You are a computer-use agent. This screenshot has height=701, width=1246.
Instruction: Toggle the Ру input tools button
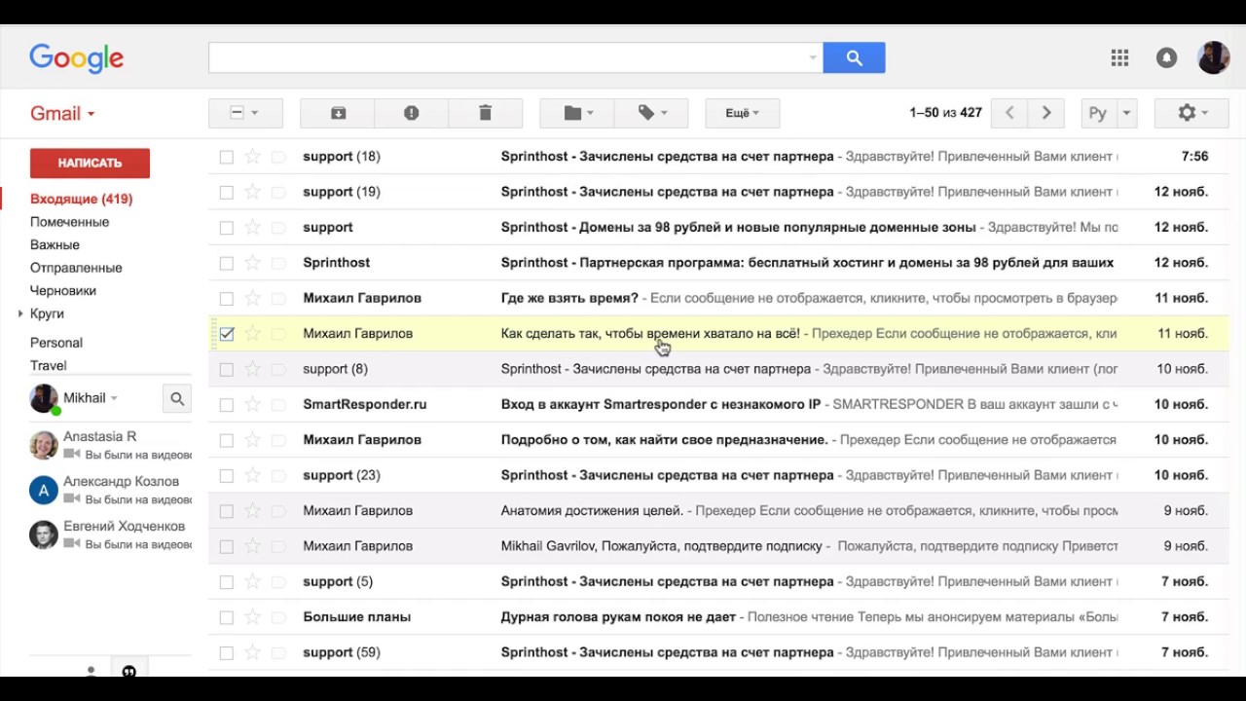click(1098, 113)
